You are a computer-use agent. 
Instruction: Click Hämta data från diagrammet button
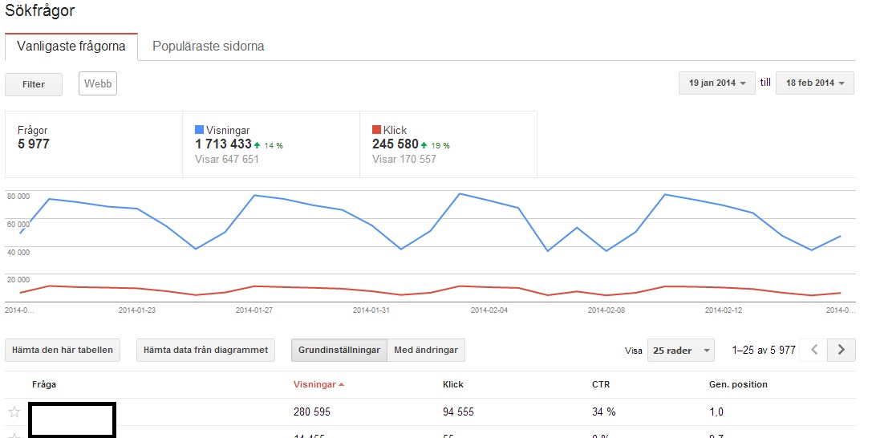[205, 351]
